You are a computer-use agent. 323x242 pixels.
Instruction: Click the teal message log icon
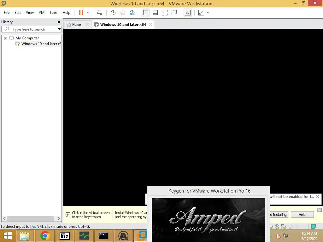tap(314, 227)
